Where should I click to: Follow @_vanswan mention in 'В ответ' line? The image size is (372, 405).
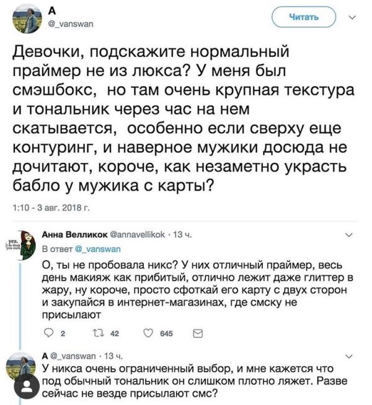point(98,249)
